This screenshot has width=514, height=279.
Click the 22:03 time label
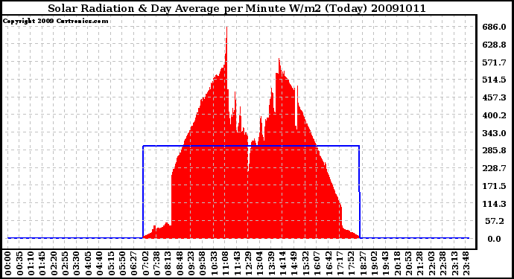tap(432, 263)
